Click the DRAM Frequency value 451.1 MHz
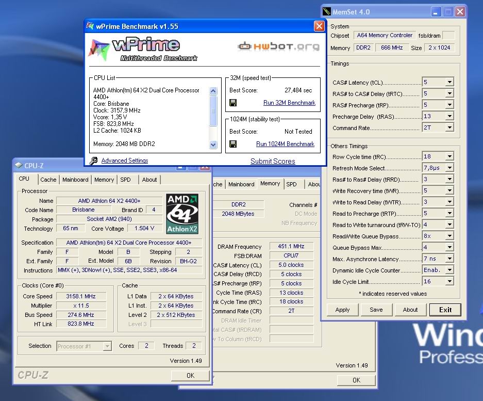Screen dimensions: 483x401 (x=291, y=246)
